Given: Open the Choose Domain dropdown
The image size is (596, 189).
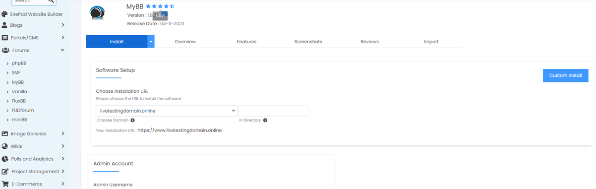Looking at the screenshot, I should pyautogui.click(x=167, y=111).
